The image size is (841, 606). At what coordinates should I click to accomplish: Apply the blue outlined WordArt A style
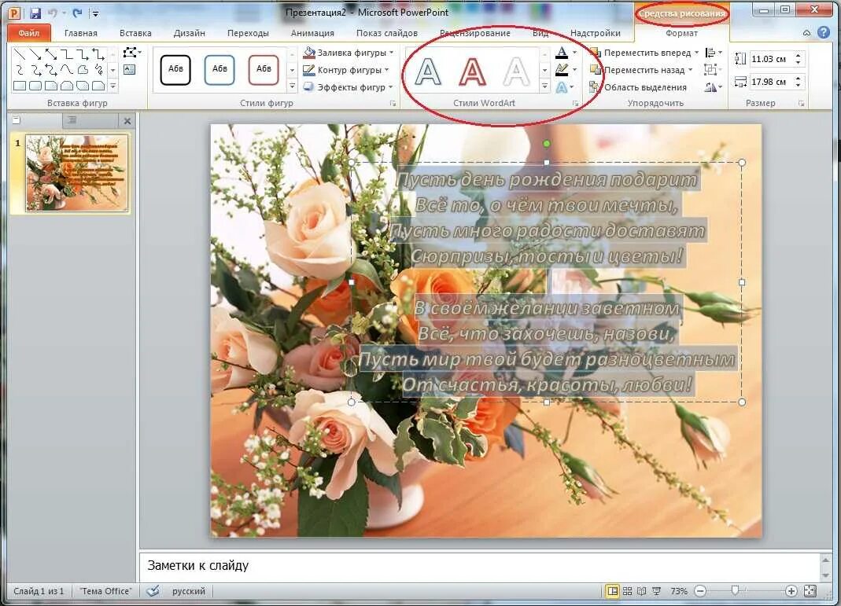coord(428,72)
